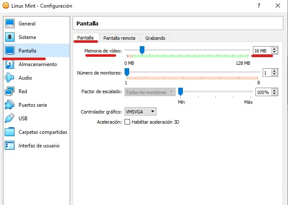Open Interfaz de usuario settings

(39, 146)
